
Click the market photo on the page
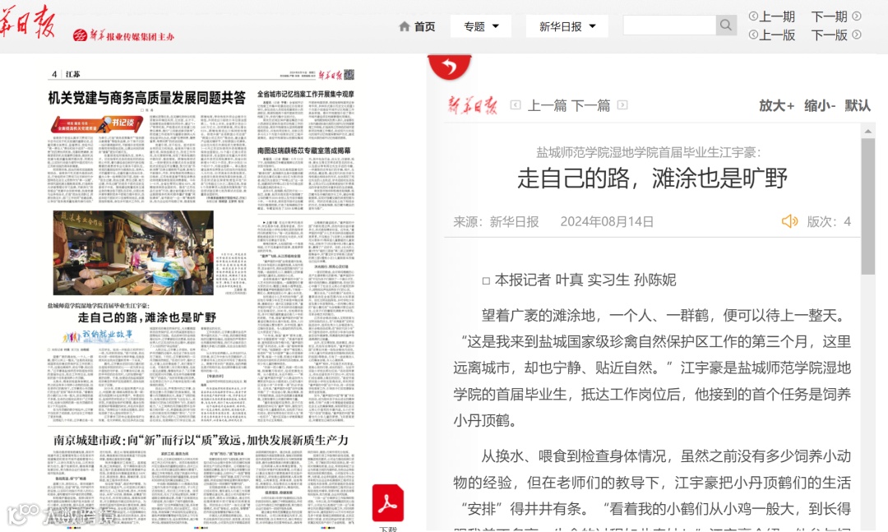(134, 252)
